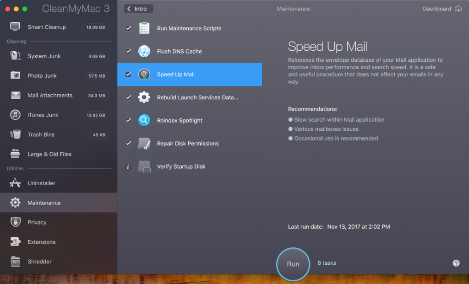Select the Verify Startup Disk task
The image size is (469, 284).
[181, 166]
